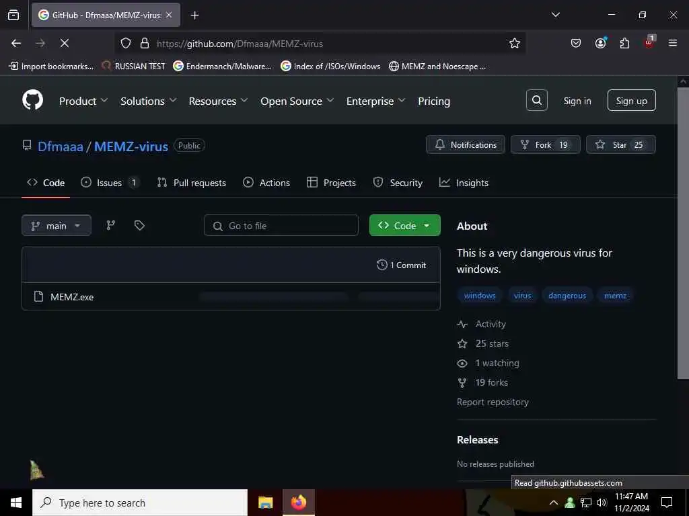Open the main branch selector
This screenshot has width=689, height=516.
coord(57,225)
